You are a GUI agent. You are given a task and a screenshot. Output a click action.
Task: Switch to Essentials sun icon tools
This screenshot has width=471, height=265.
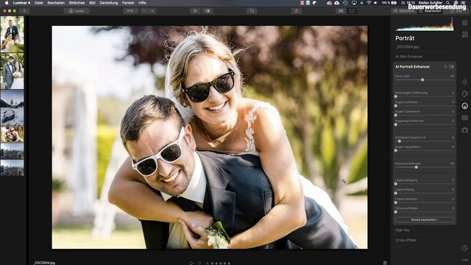464,82
